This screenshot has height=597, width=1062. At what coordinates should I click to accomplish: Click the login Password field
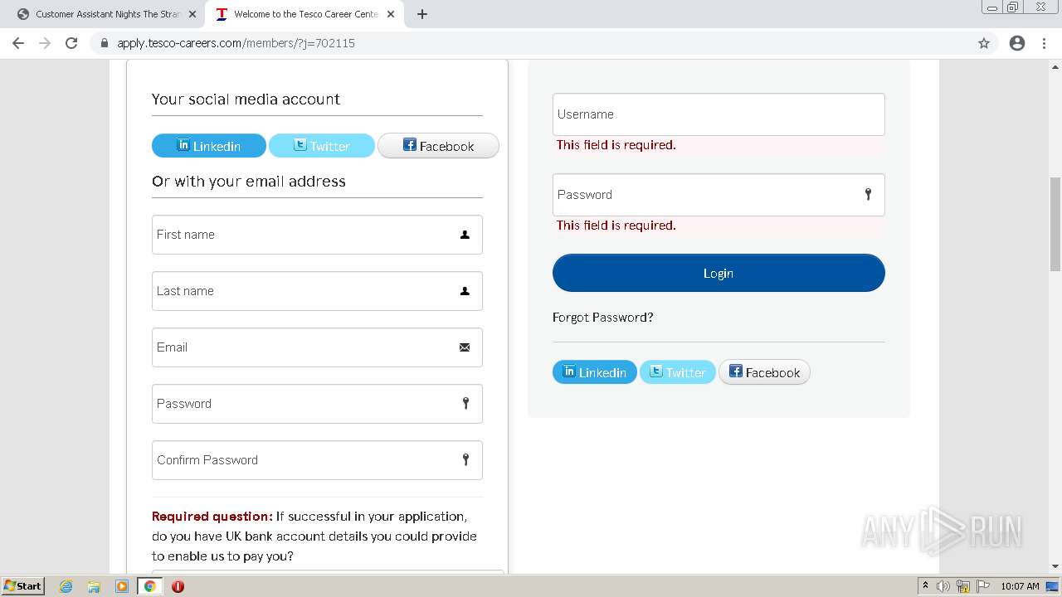[719, 195]
